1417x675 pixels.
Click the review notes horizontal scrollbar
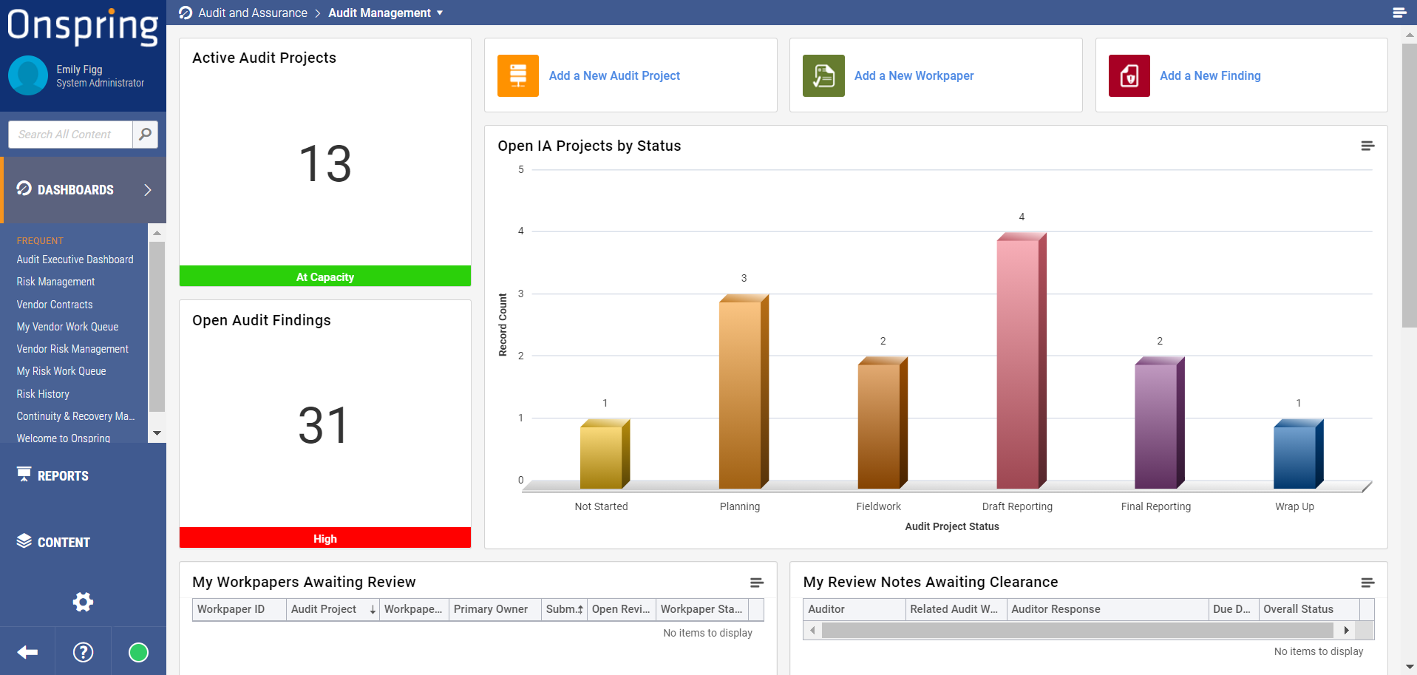point(1078,631)
